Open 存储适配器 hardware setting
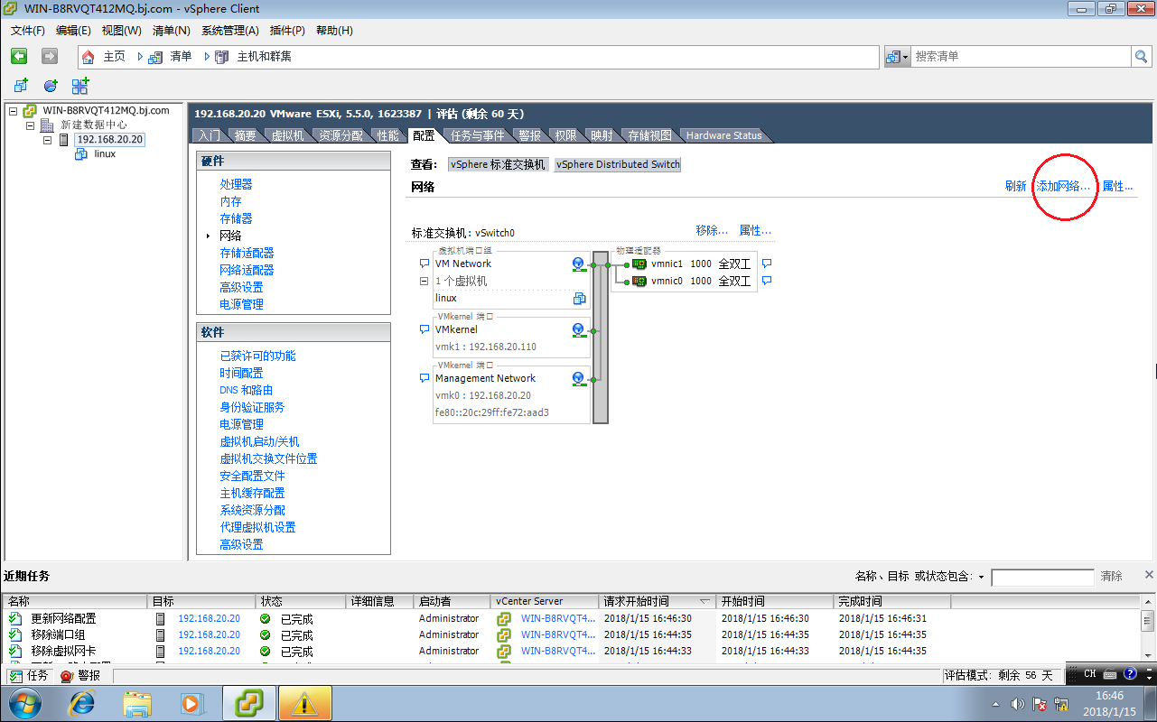The width and height of the screenshot is (1157, 722). click(247, 254)
